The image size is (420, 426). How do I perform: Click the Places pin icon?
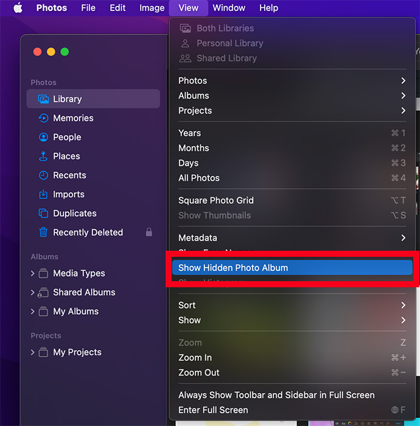tap(43, 156)
